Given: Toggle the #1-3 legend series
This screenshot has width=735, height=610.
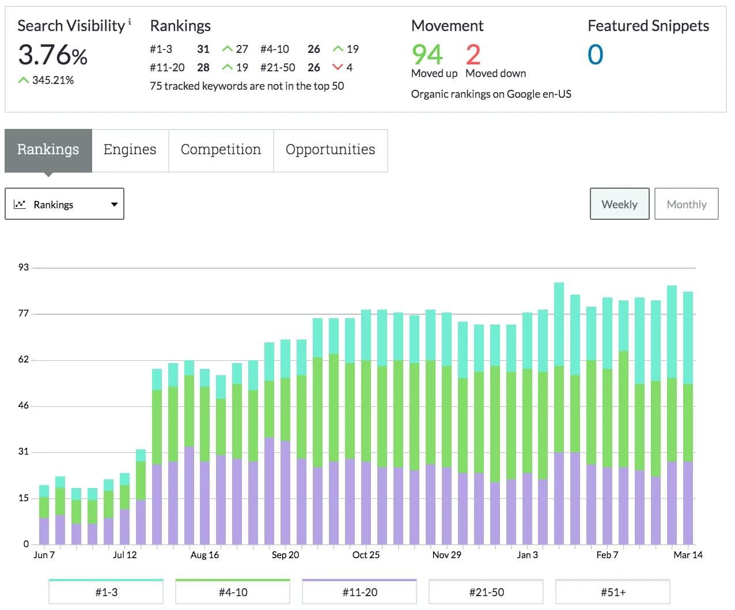Looking at the screenshot, I should point(106,592).
